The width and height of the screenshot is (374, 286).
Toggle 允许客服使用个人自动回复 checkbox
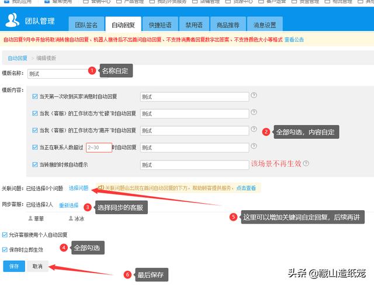(x=5, y=235)
